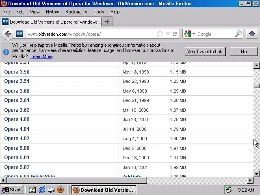
Task: Open the Opera 3.62 link
Action: (x=17, y=110)
